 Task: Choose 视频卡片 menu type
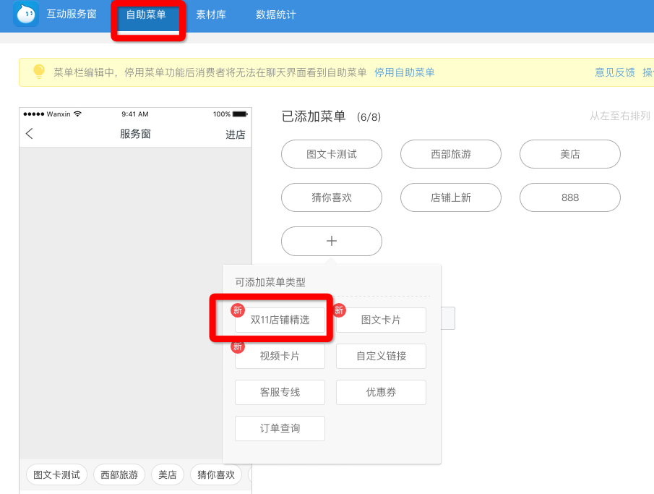pyautogui.click(x=280, y=356)
